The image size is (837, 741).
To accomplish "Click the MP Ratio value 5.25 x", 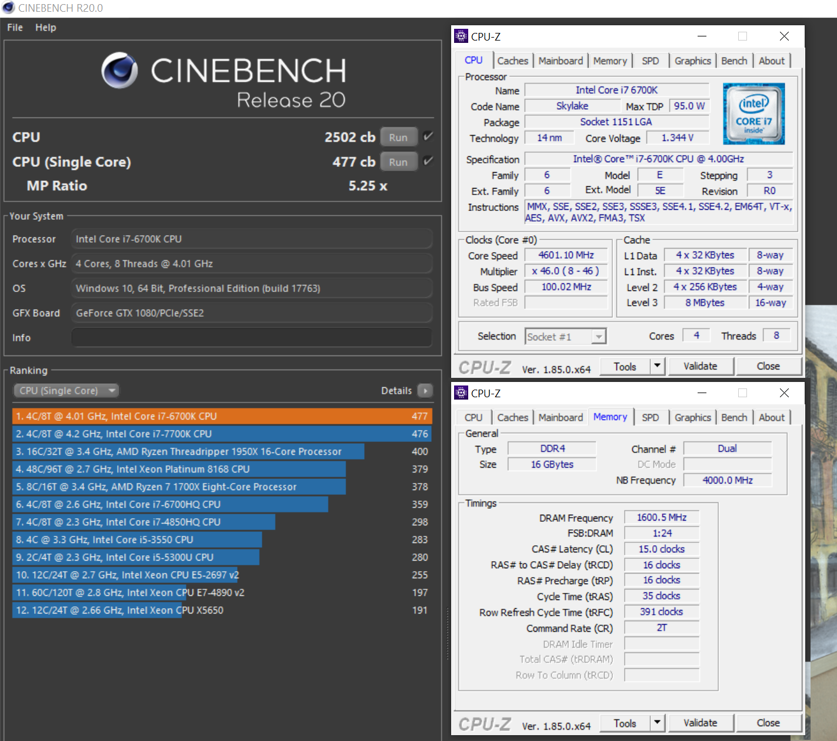I will click(368, 186).
